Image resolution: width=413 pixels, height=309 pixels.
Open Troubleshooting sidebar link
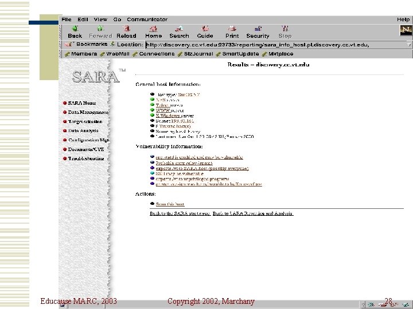(x=86, y=159)
